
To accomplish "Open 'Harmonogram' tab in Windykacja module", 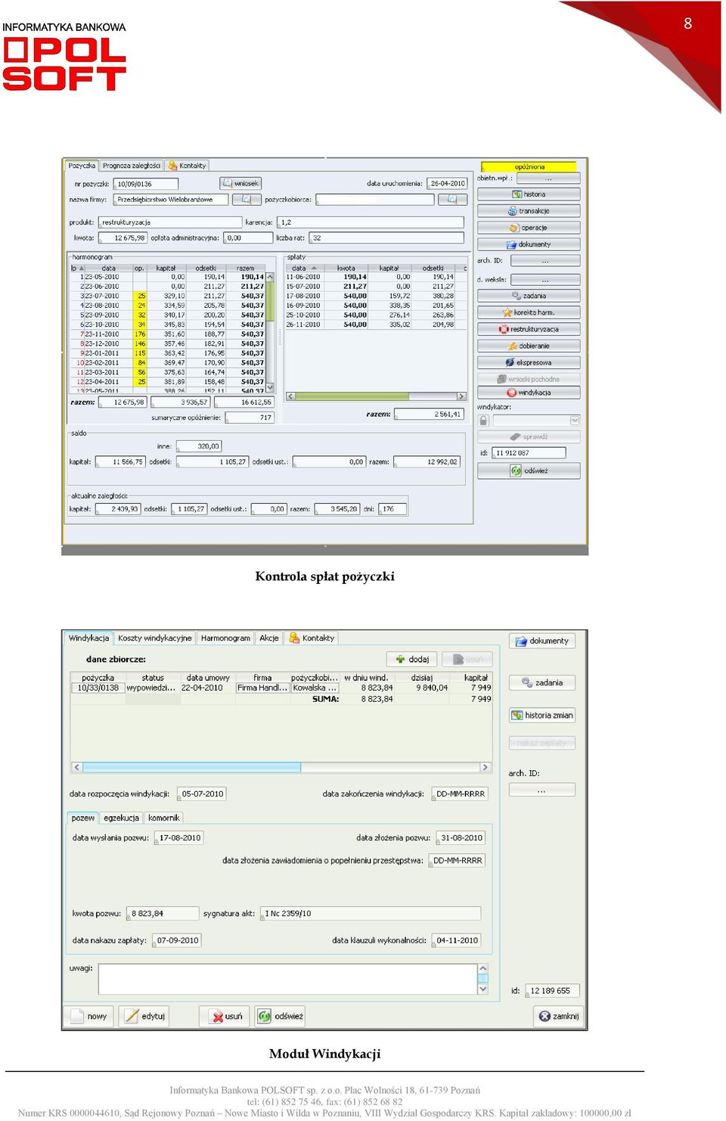I will (225, 638).
